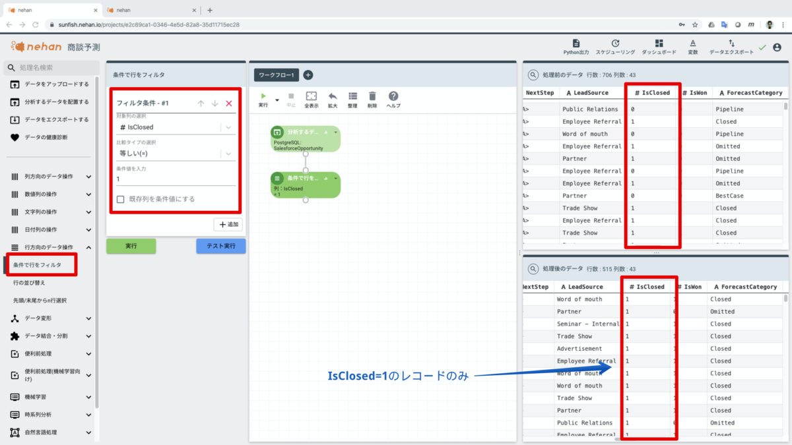Move filter condition #1 down
Image resolution: width=792 pixels, height=445 pixels.
click(x=214, y=104)
